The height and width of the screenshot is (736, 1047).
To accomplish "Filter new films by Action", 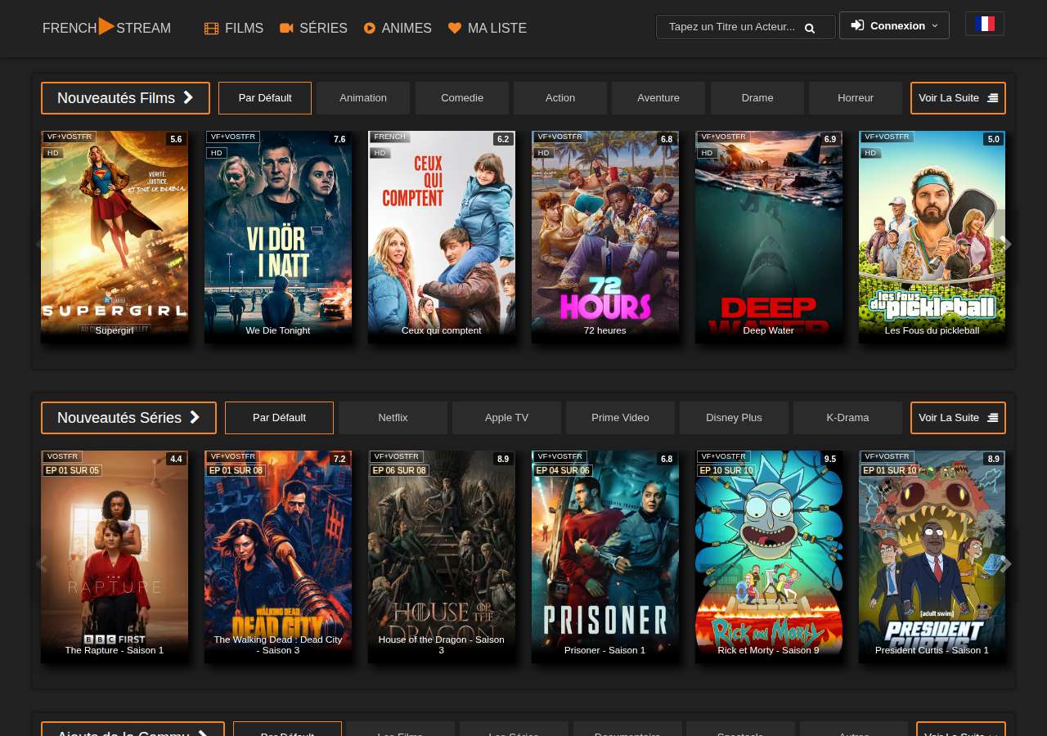I will 560,98.
